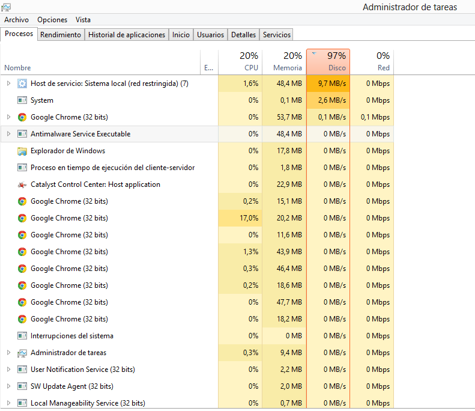Image resolution: width=475 pixels, height=411 pixels.
Task: Click the Catalyst Control Center icon
Action: pyautogui.click(x=22, y=184)
